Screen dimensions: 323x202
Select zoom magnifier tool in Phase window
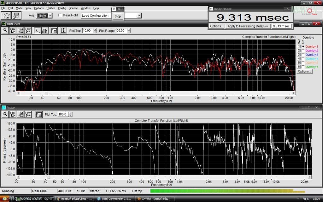pyautogui.click(x=5, y=114)
